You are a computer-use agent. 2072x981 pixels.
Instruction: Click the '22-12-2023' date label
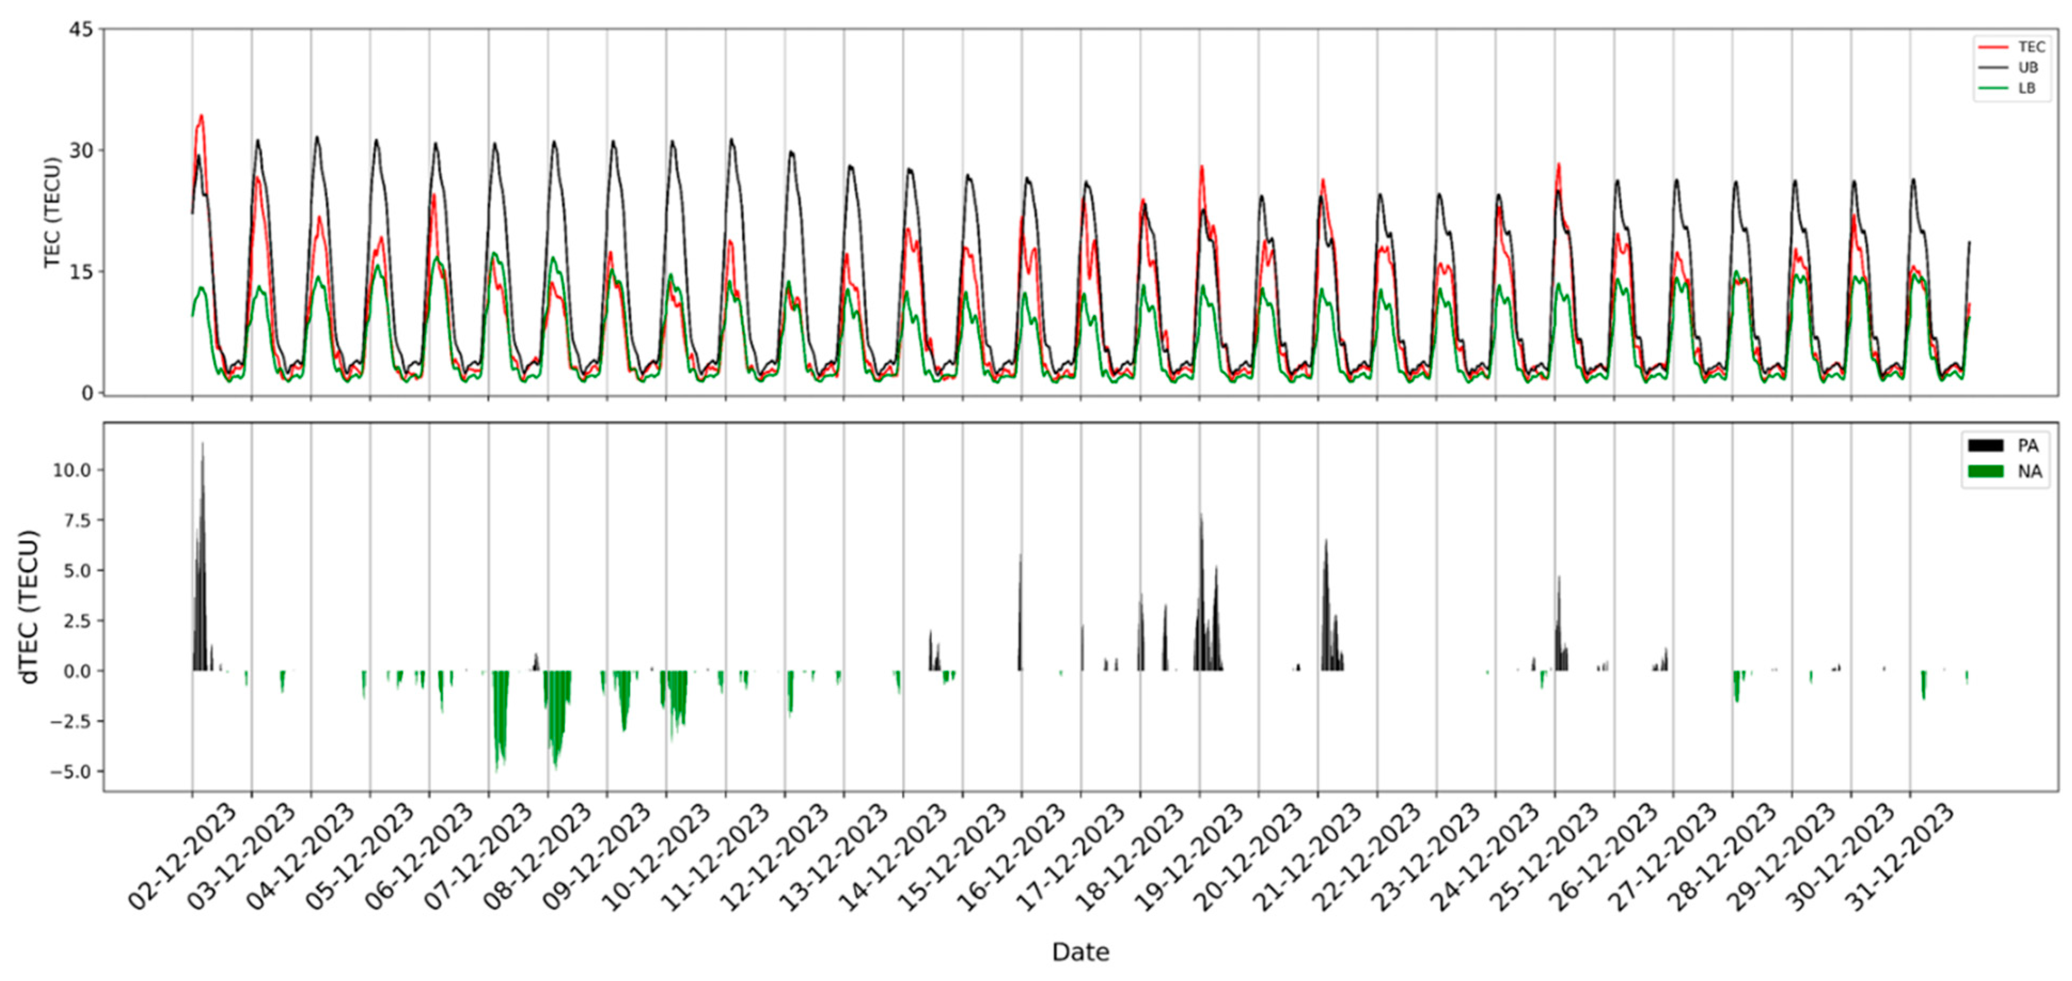1367,859
